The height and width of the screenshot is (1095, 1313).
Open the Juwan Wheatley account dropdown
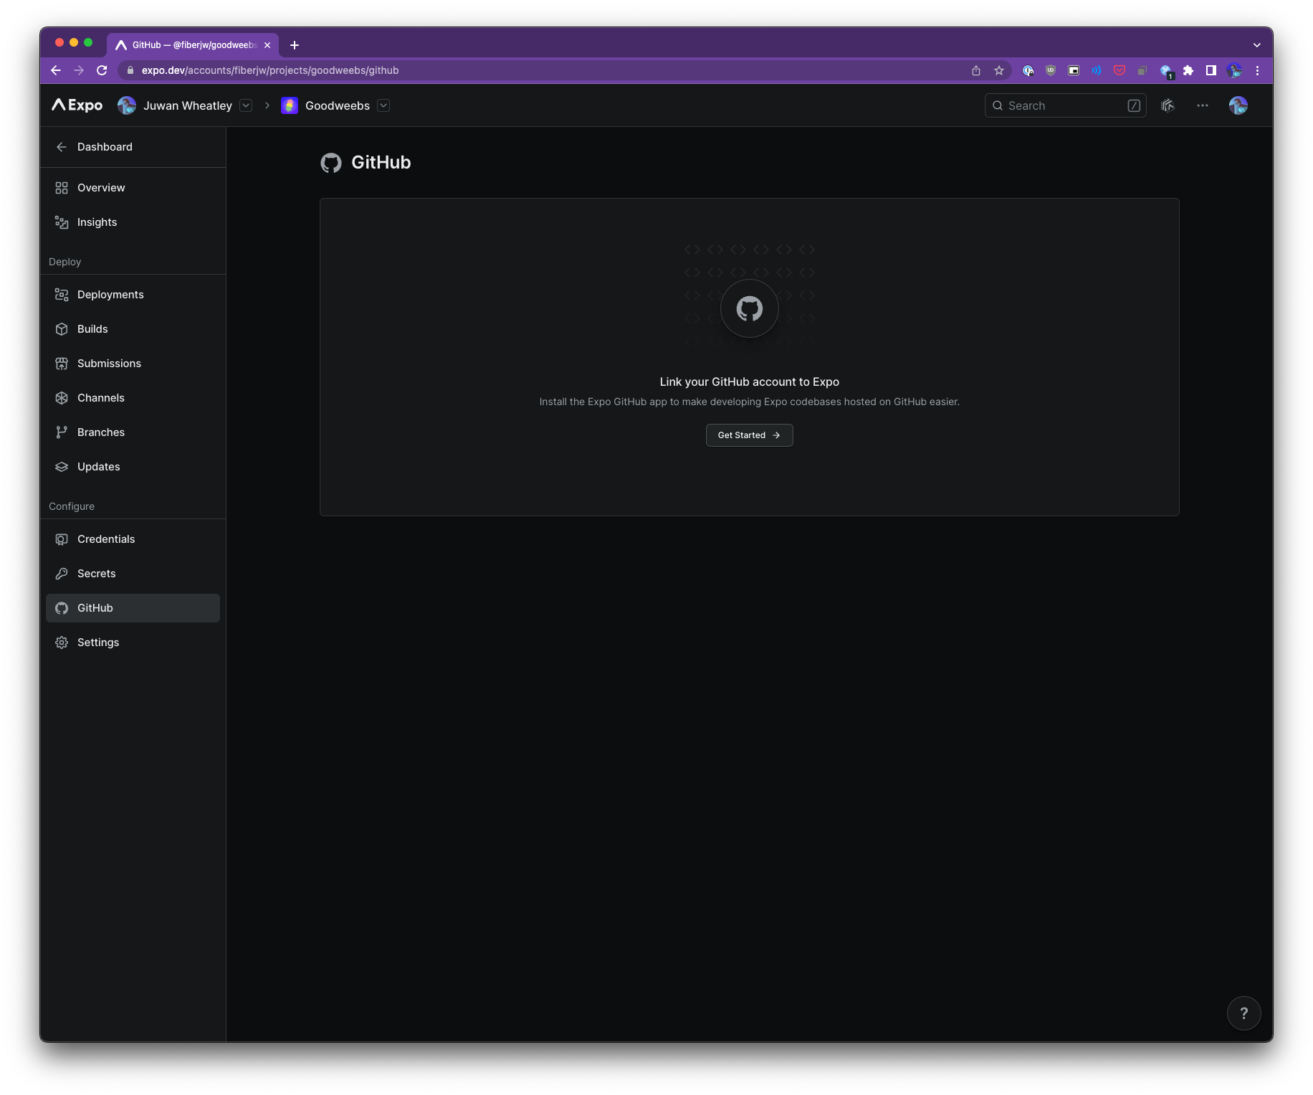click(x=246, y=105)
